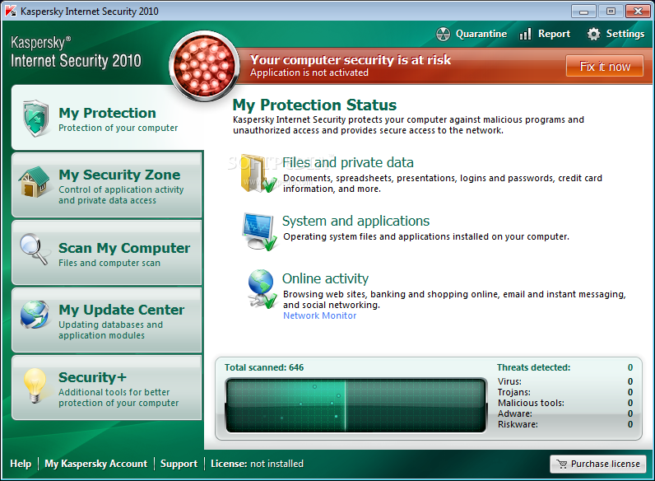Screen dimensions: 655x481
Task: Open the Scan My Computer section
Action: coord(107,253)
